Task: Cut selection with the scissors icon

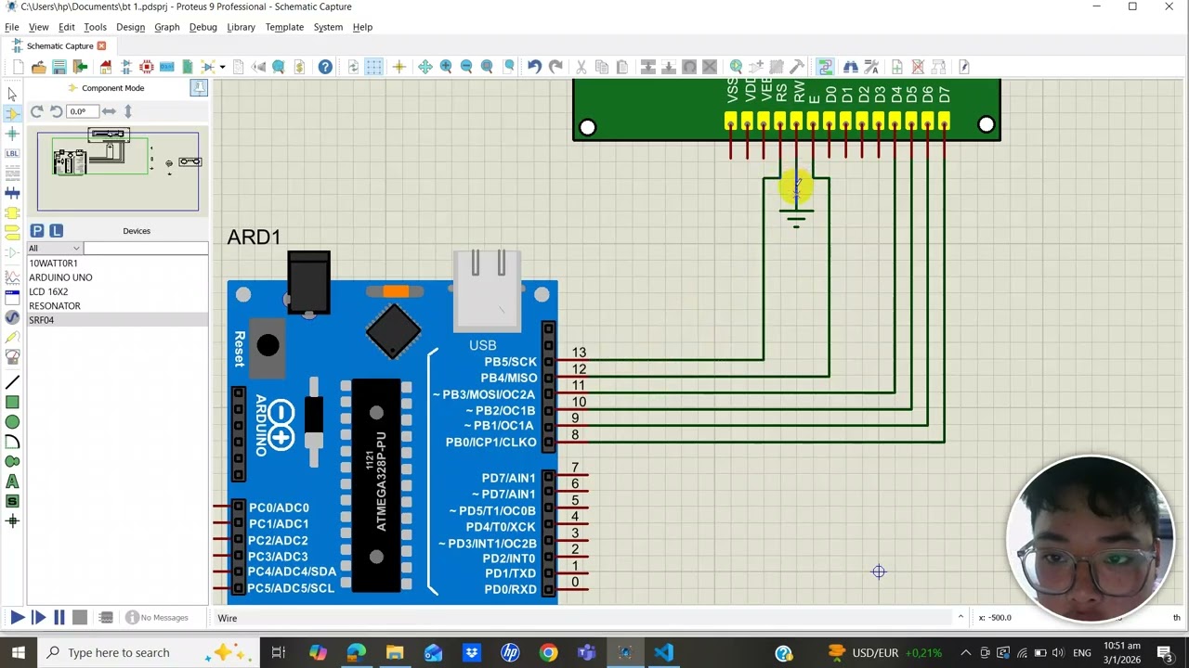Action: tap(581, 67)
